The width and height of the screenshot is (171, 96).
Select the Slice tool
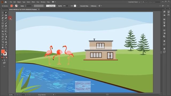click(6, 45)
